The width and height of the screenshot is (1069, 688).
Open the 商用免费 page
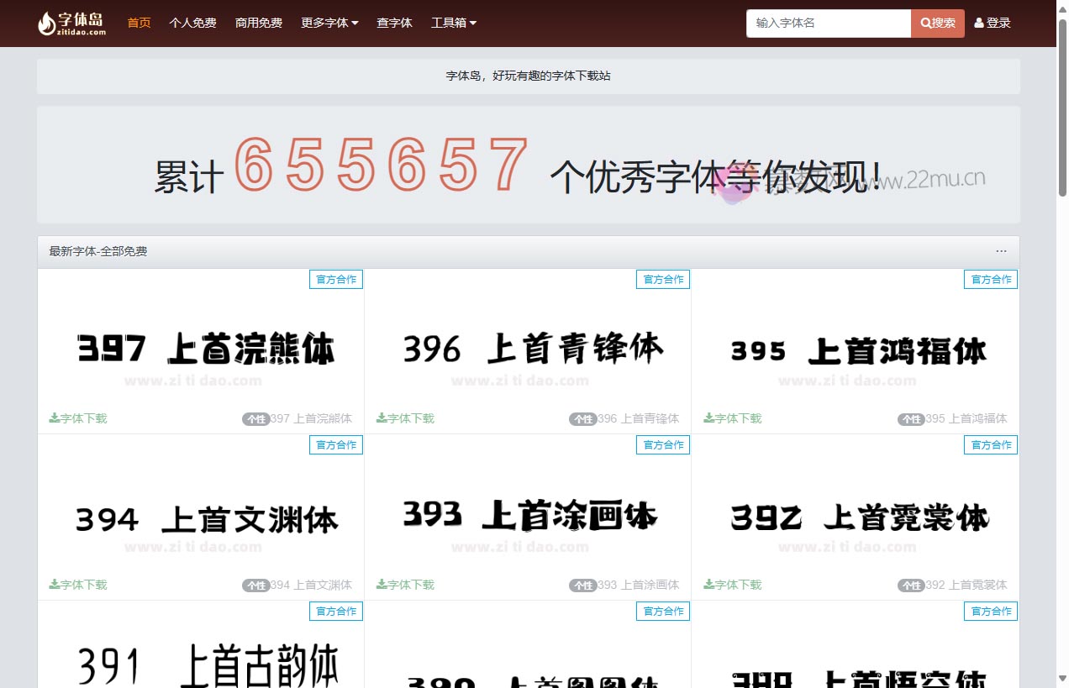(x=259, y=23)
